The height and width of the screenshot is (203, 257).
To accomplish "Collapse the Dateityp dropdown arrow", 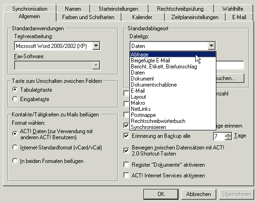I will (211, 46).
